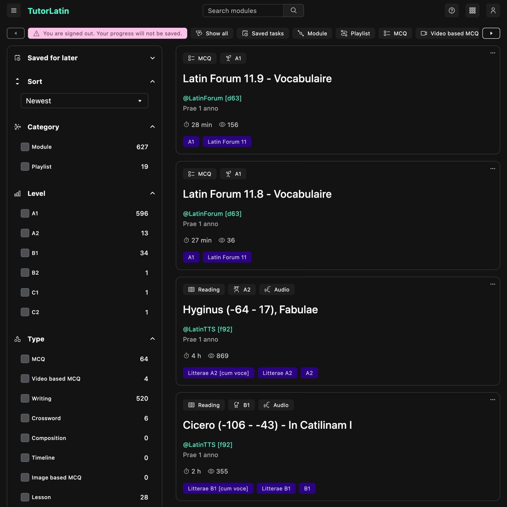Select the Saved tasks filter chip
This screenshot has height=507, width=507.
[263, 33]
